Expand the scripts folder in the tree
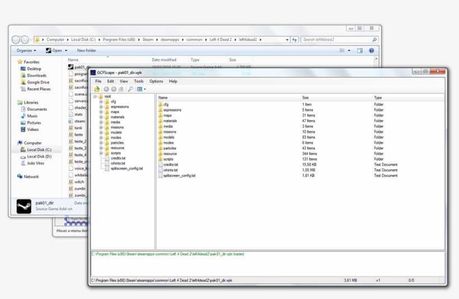459x299 pixels. (101, 153)
